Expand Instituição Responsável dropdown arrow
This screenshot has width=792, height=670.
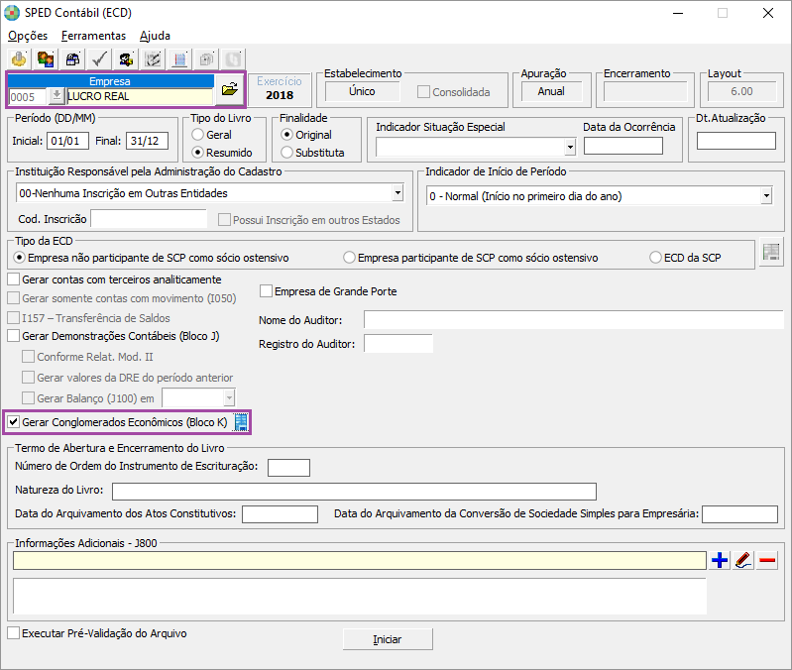coord(398,193)
